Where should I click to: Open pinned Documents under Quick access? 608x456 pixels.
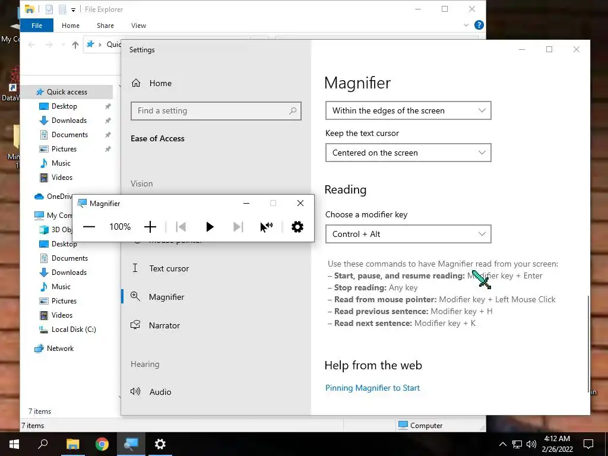tap(70, 135)
